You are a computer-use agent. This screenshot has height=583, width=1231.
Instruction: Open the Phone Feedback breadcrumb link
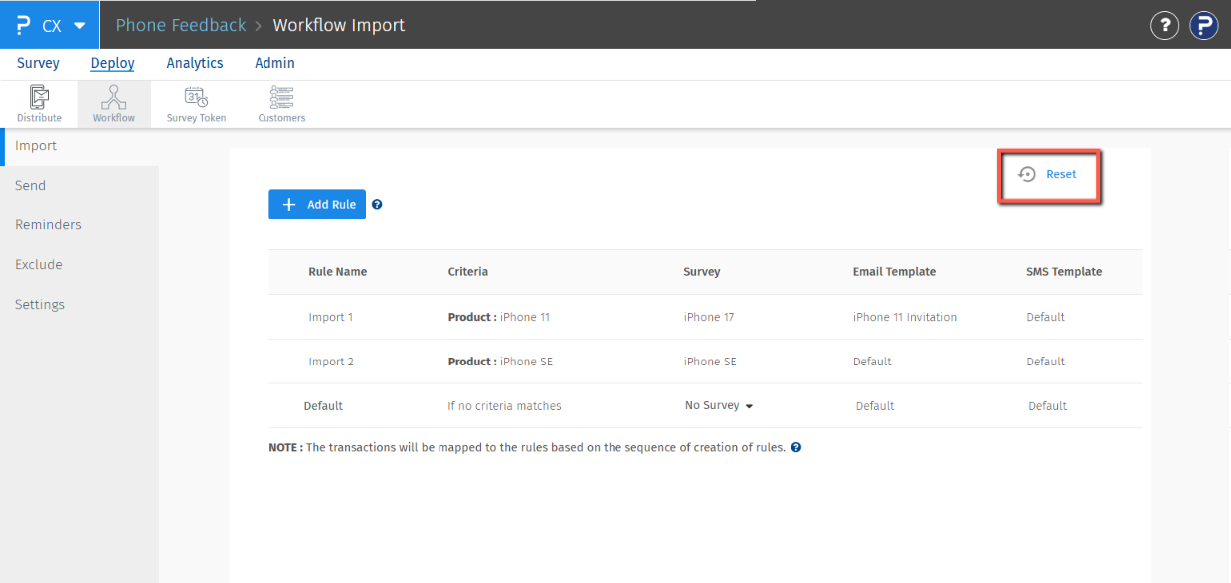pyautogui.click(x=181, y=25)
